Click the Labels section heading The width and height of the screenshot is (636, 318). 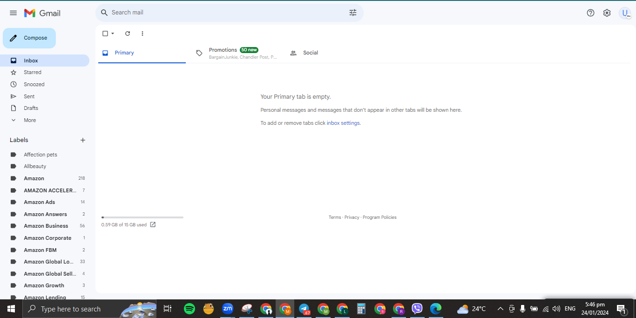[19, 140]
